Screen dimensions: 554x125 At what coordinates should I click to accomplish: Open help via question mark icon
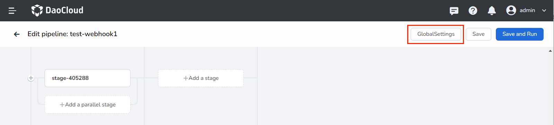tap(473, 11)
